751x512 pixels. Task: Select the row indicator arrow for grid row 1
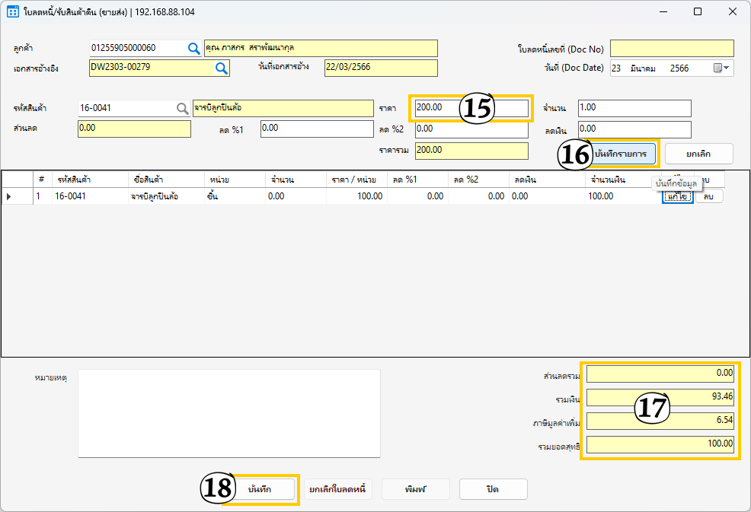tap(9, 196)
